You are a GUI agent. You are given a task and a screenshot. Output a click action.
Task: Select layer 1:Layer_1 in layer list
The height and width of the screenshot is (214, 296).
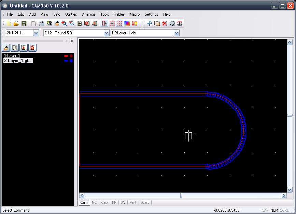pos(12,56)
